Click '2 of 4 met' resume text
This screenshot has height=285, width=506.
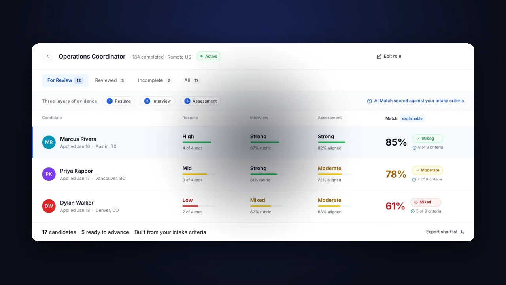point(192,212)
